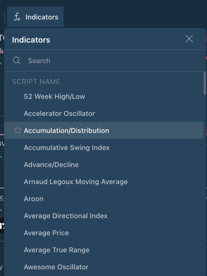Close the Indicators panel with the X
This screenshot has height=276, width=207.
click(189, 39)
